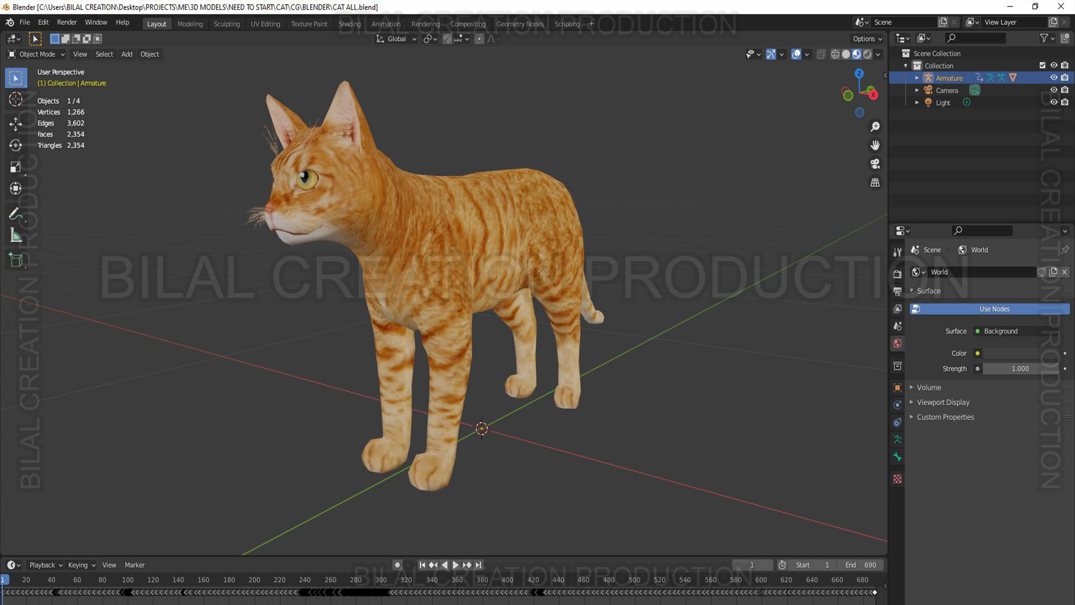Switch to the UV Editing workspace tab
This screenshot has height=605, width=1075.
[265, 24]
